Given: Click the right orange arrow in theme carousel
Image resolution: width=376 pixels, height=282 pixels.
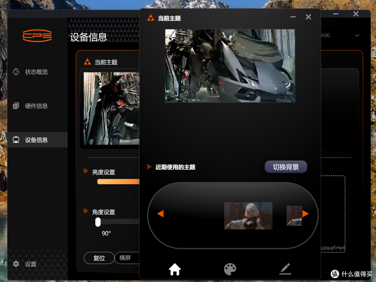Looking at the screenshot, I should [305, 214].
